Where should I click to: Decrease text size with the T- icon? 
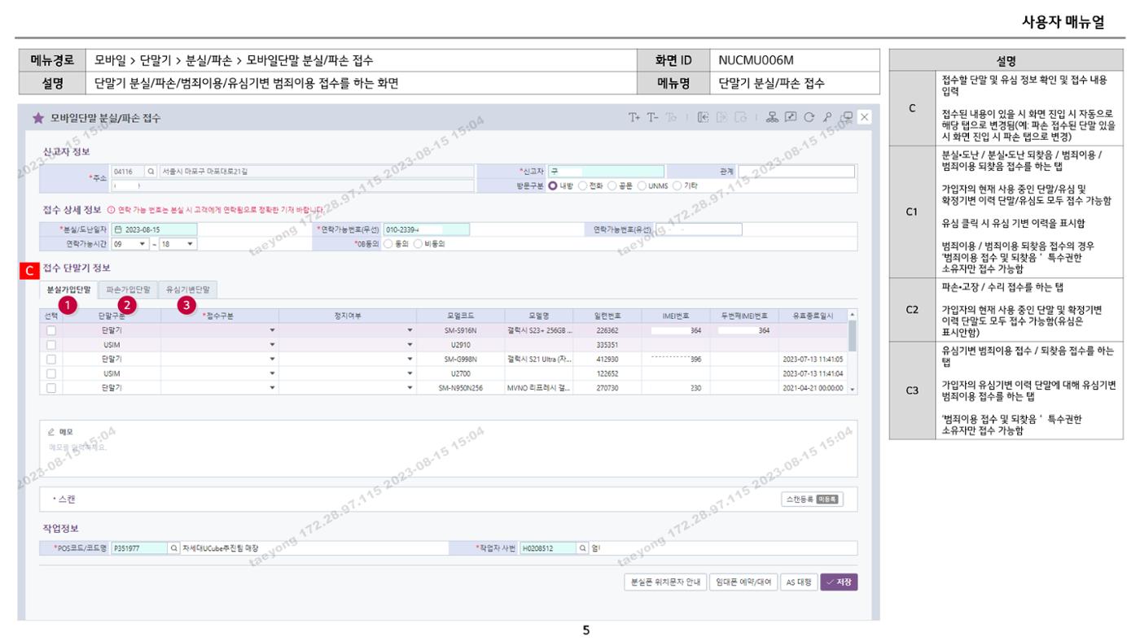tap(652, 117)
